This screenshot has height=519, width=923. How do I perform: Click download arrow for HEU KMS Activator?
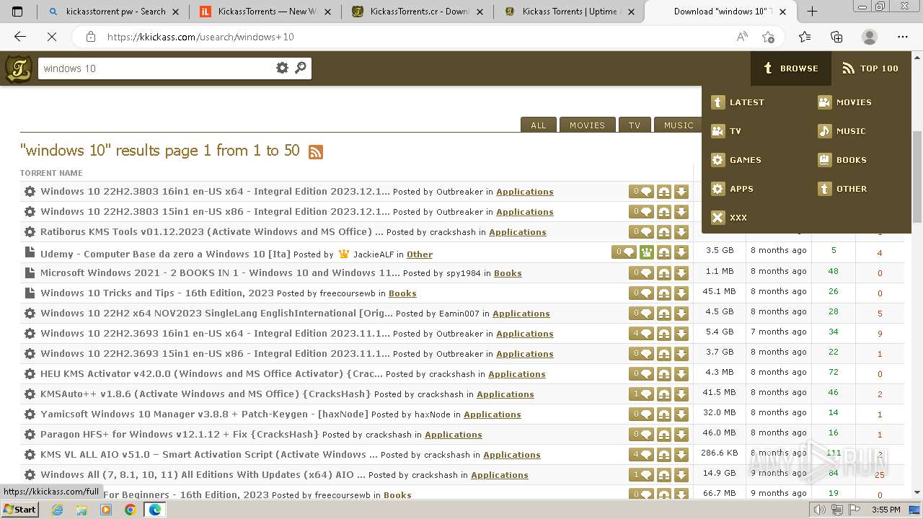point(681,374)
